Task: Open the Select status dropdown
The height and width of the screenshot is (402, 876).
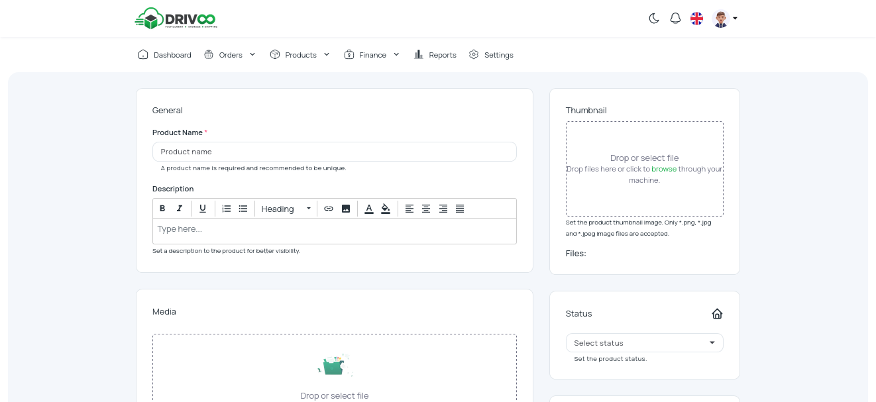Action: [645, 343]
